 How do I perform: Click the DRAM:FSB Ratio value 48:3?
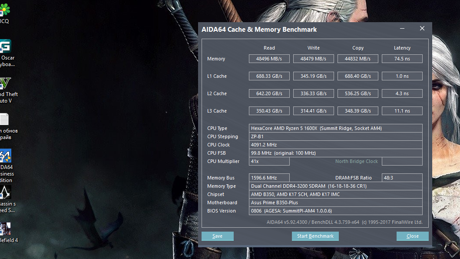click(402, 178)
